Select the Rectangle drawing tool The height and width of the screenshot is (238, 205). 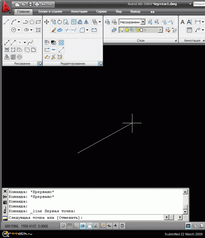coord(38,22)
